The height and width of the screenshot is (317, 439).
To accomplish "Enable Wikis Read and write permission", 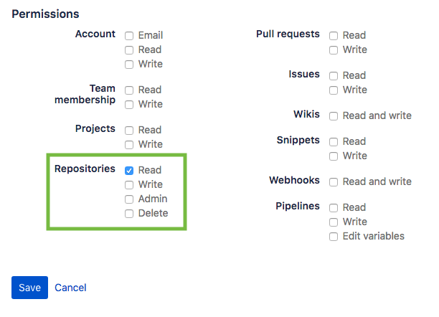I will pos(334,116).
